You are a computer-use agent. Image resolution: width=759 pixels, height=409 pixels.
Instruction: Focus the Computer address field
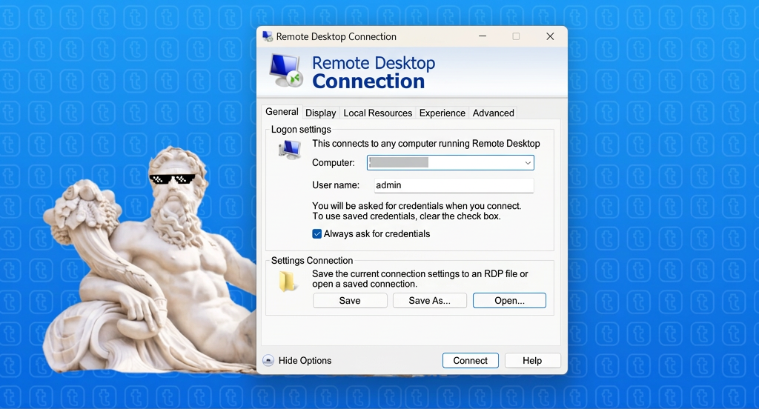click(450, 162)
